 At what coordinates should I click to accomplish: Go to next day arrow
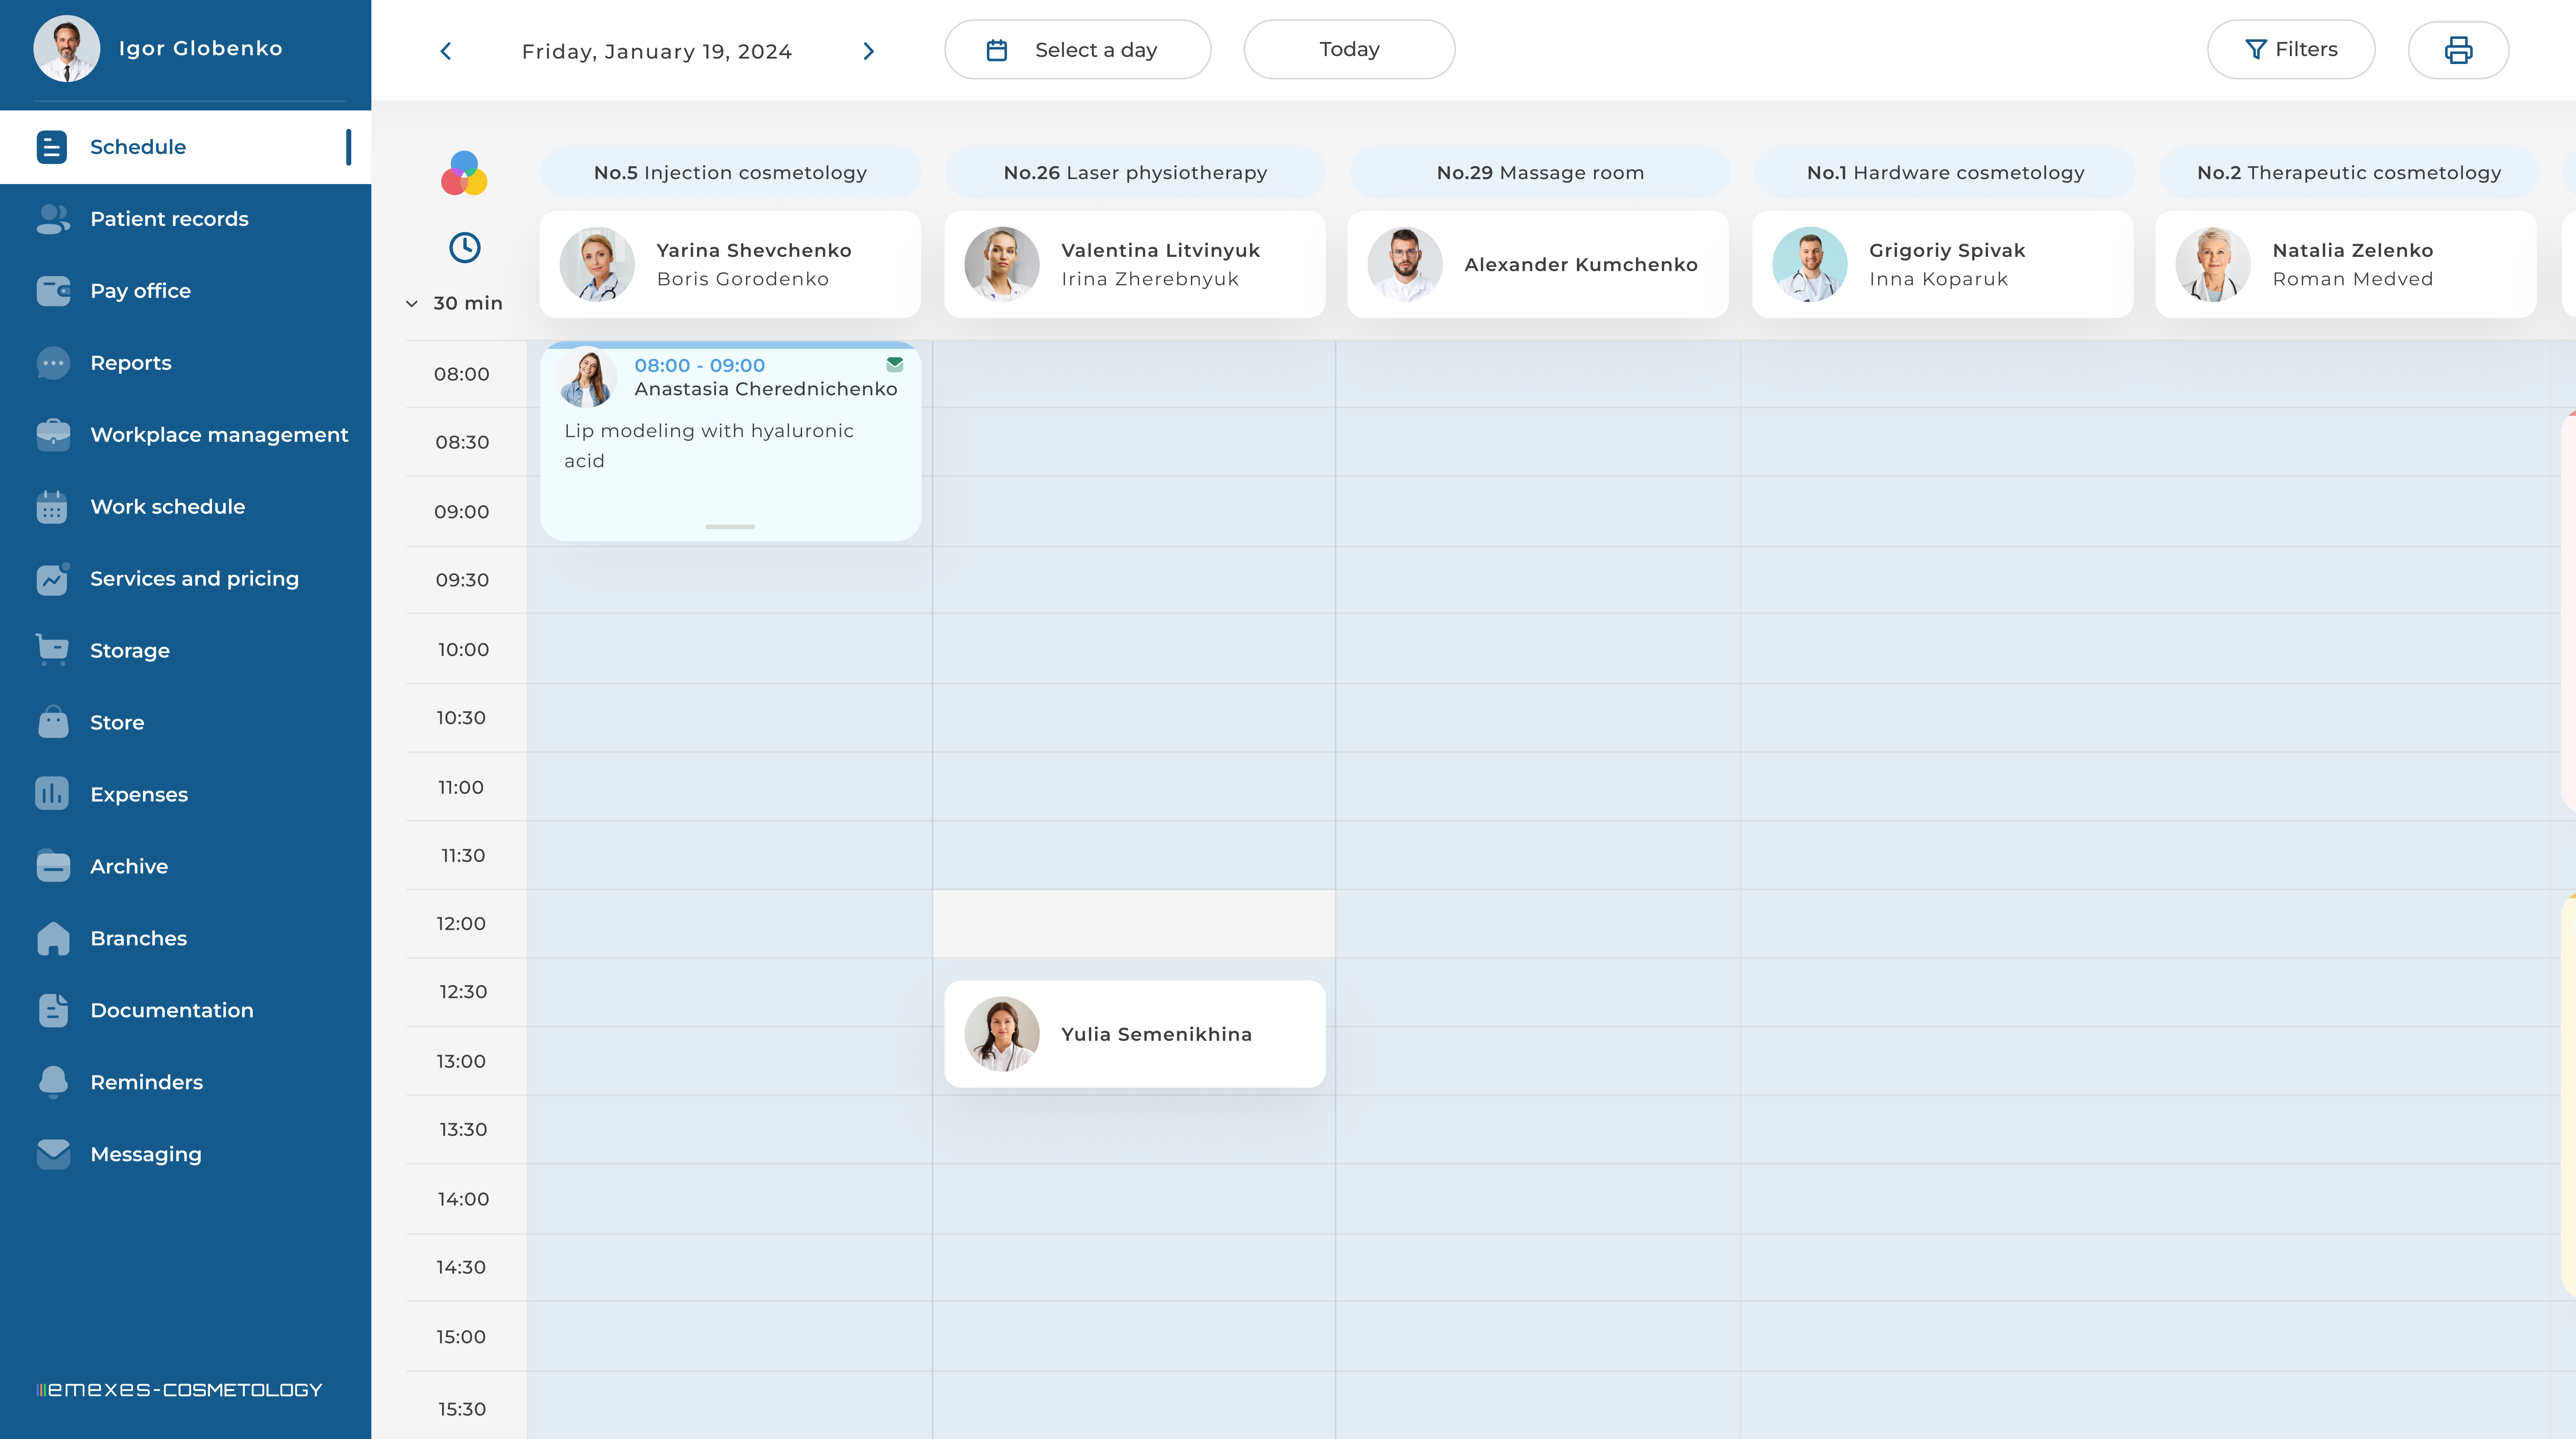[868, 51]
